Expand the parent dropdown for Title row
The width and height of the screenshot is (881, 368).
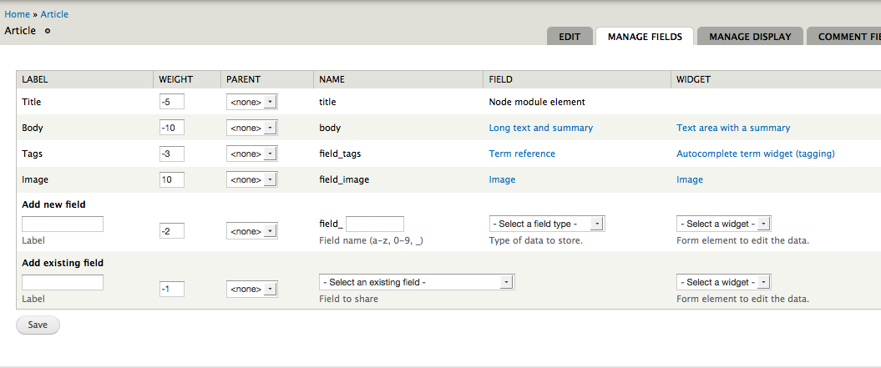pos(251,103)
